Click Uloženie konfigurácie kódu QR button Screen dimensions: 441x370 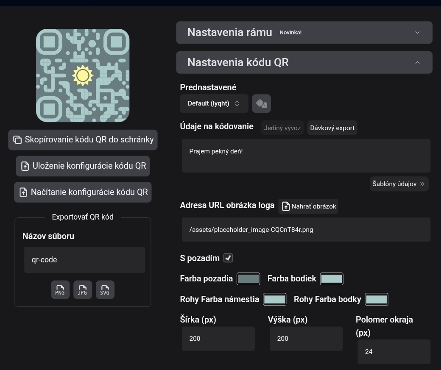click(83, 166)
